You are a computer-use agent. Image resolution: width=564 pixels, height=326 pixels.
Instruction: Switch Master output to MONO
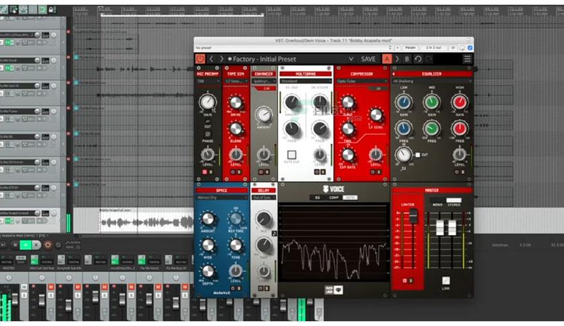pyautogui.click(x=437, y=201)
